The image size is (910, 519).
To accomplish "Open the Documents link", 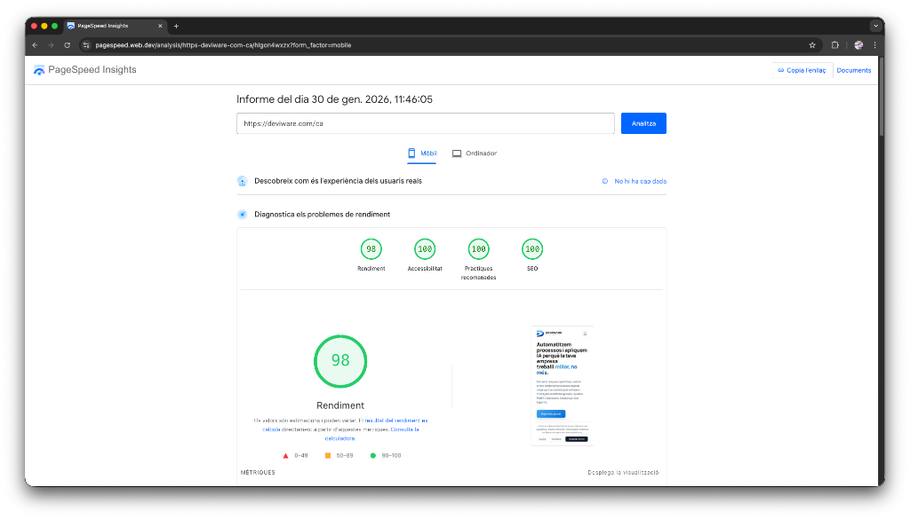I will tap(852, 69).
